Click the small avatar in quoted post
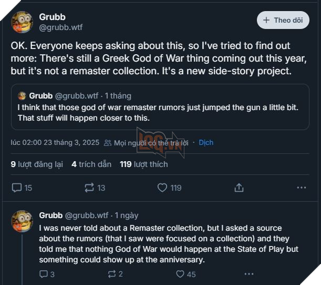 pyautogui.click(x=22, y=96)
